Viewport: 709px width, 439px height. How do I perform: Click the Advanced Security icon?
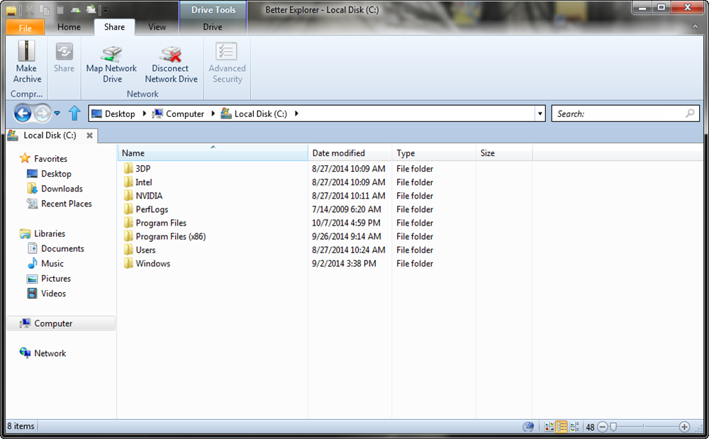pyautogui.click(x=227, y=52)
